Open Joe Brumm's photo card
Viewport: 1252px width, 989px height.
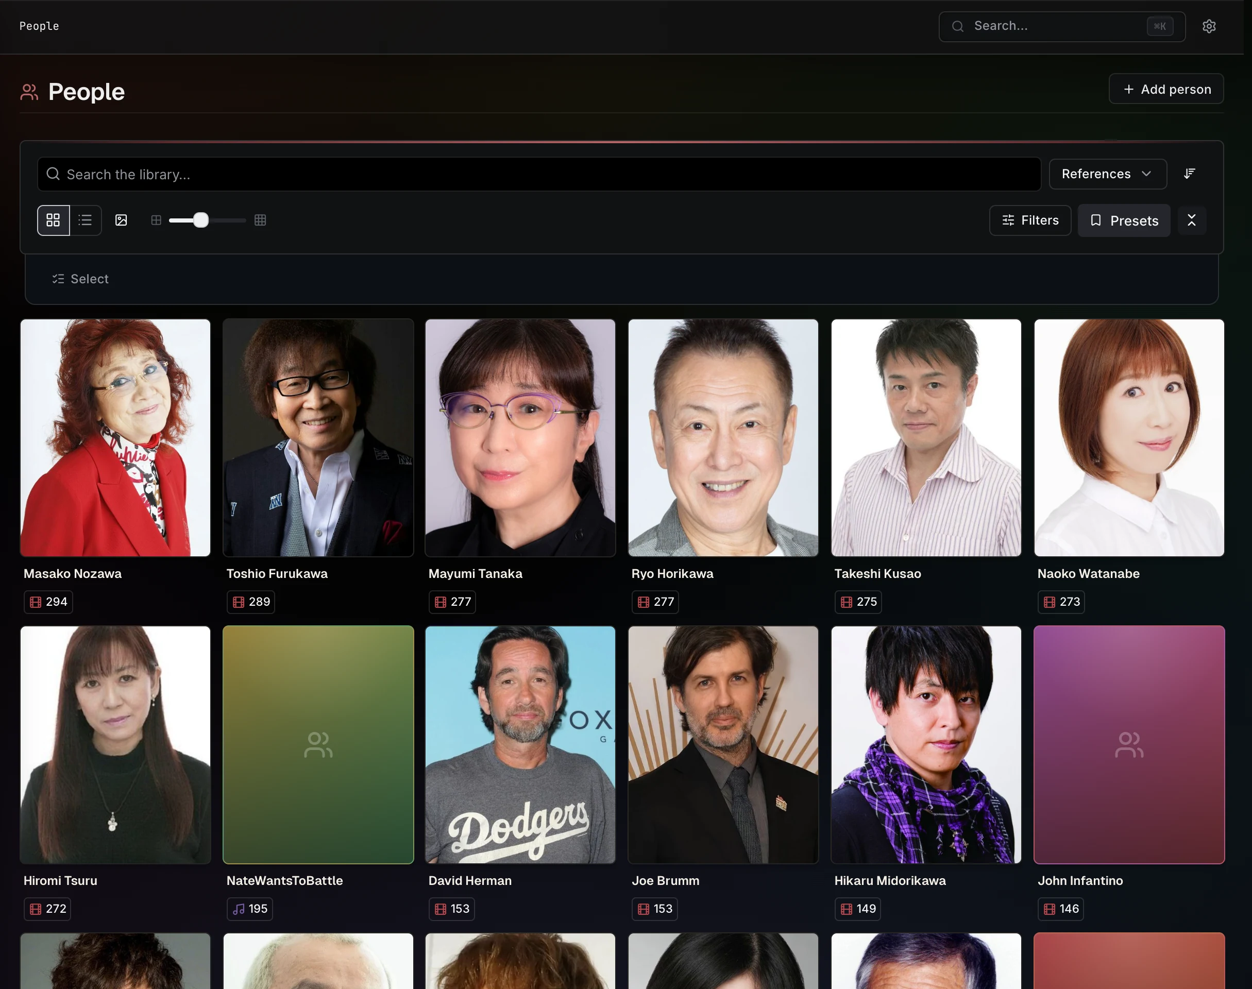(x=723, y=745)
